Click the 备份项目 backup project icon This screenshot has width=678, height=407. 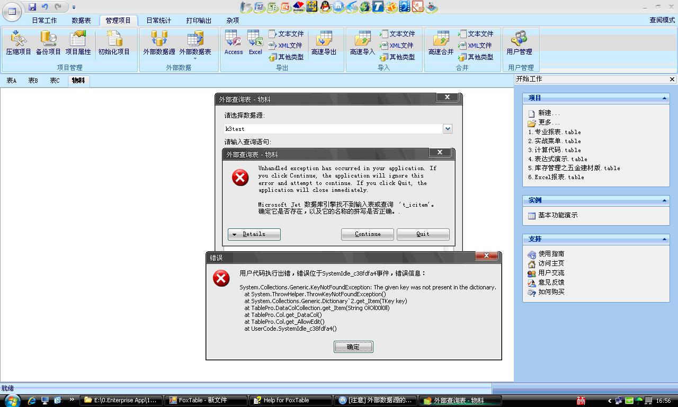[48, 43]
